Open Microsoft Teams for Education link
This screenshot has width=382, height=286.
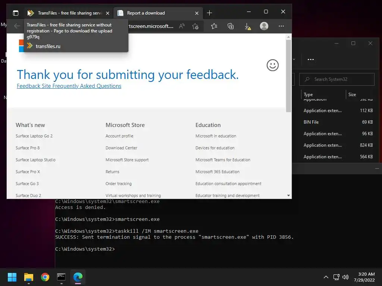tap(223, 160)
